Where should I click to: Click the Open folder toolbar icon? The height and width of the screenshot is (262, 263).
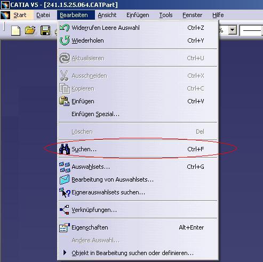point(30,30)
